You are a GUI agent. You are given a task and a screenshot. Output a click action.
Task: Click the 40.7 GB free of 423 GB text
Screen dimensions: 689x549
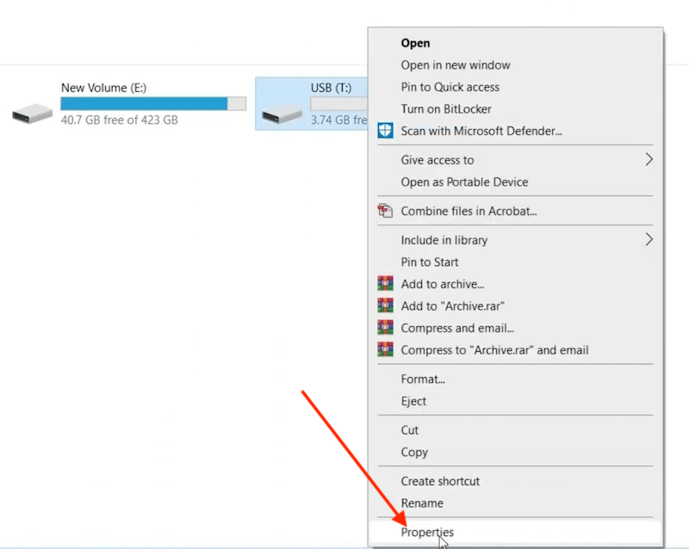(120, 120)
